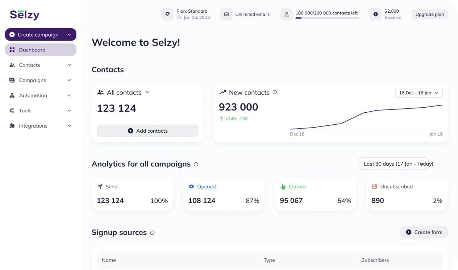Click the info icon beside Analytics for all campaigns
The width and height of the screenshot is (458, 270).
coord(196,164)
